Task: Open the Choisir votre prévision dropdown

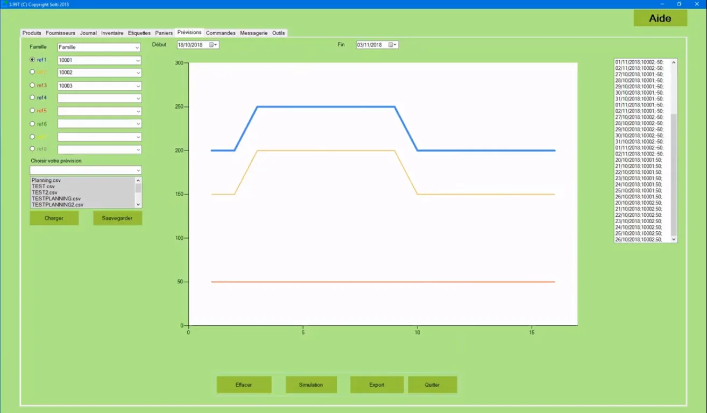Action: (x=86, y=170)
